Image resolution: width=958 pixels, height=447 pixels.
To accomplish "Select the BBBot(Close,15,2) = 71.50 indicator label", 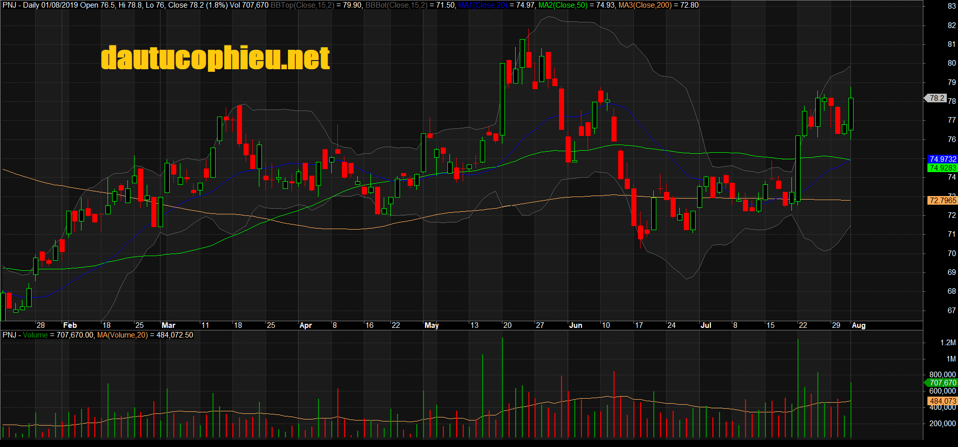I will pyautogui.click(x=410, y=5).
